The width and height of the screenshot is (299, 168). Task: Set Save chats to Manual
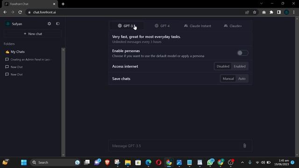228,79
